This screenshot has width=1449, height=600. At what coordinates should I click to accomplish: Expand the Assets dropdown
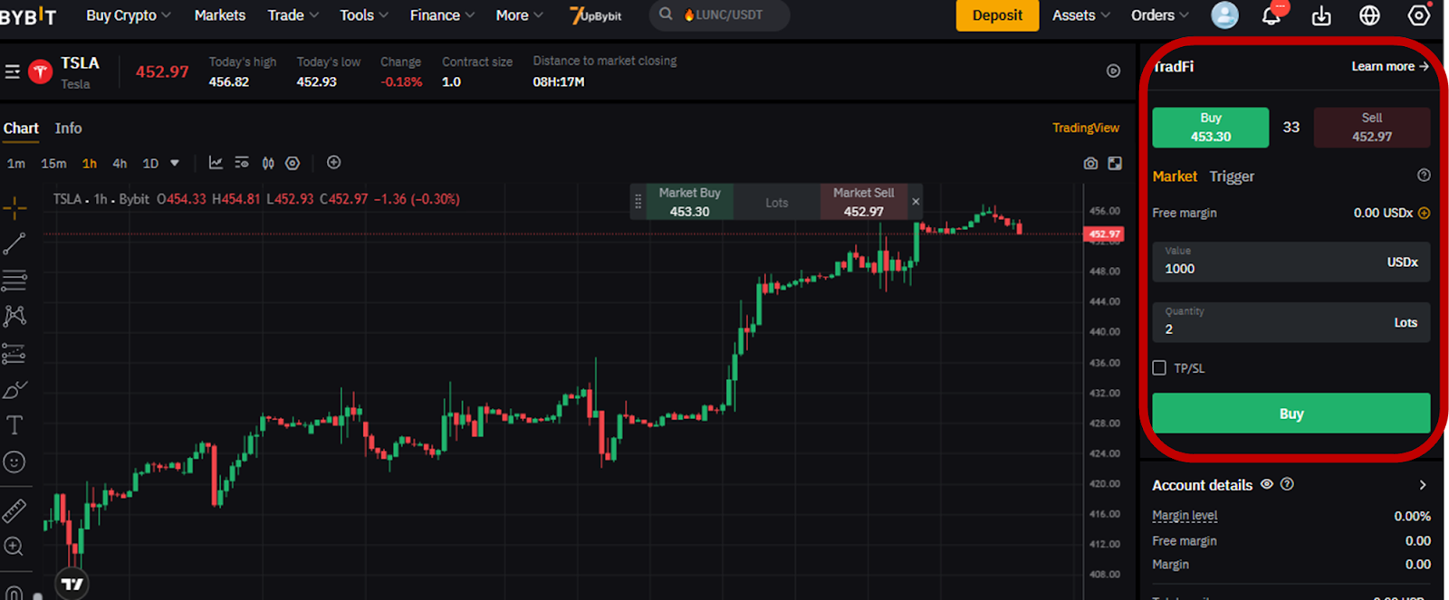point(1081,15)
